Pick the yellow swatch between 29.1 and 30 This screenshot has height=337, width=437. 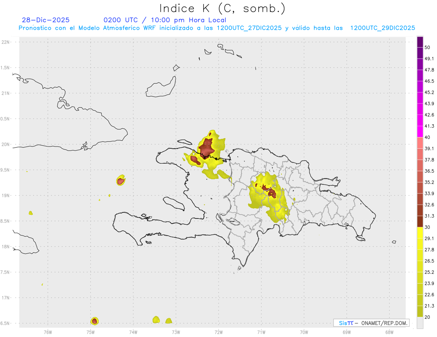(420, 233)
